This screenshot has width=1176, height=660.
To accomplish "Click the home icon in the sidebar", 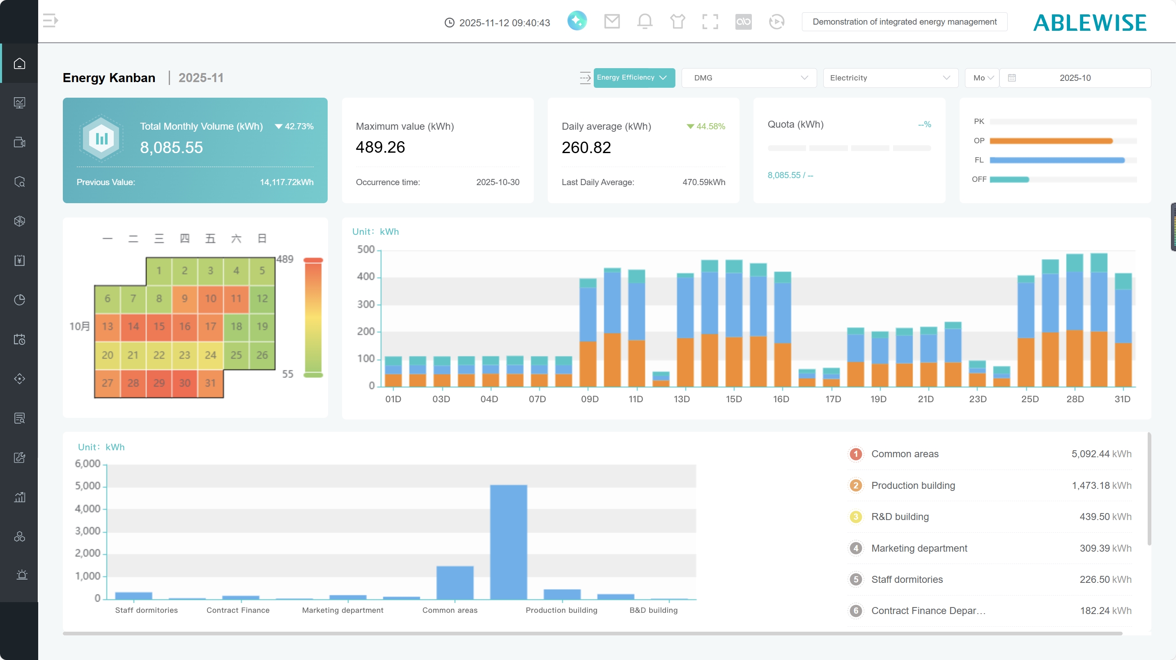I will point(19,64).
